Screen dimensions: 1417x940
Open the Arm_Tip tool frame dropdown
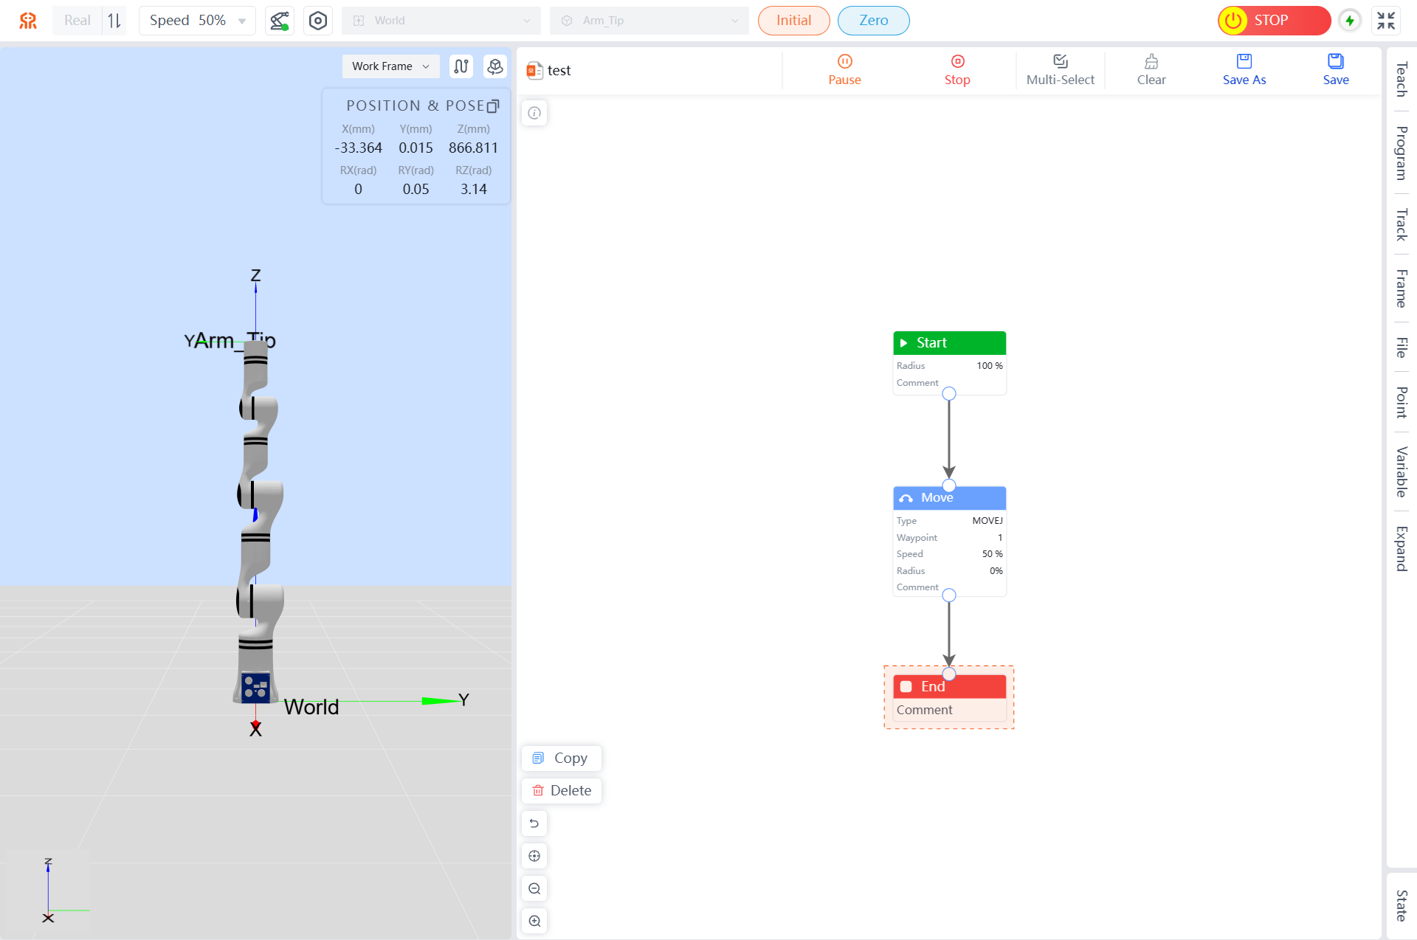(649, 21)
